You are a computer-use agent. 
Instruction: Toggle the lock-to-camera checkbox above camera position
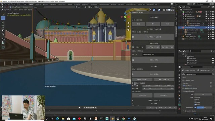(133, 83)
